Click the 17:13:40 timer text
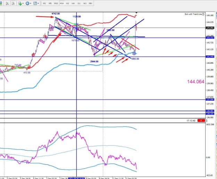The width and height of the screenshot is (217, 179). 191,120
